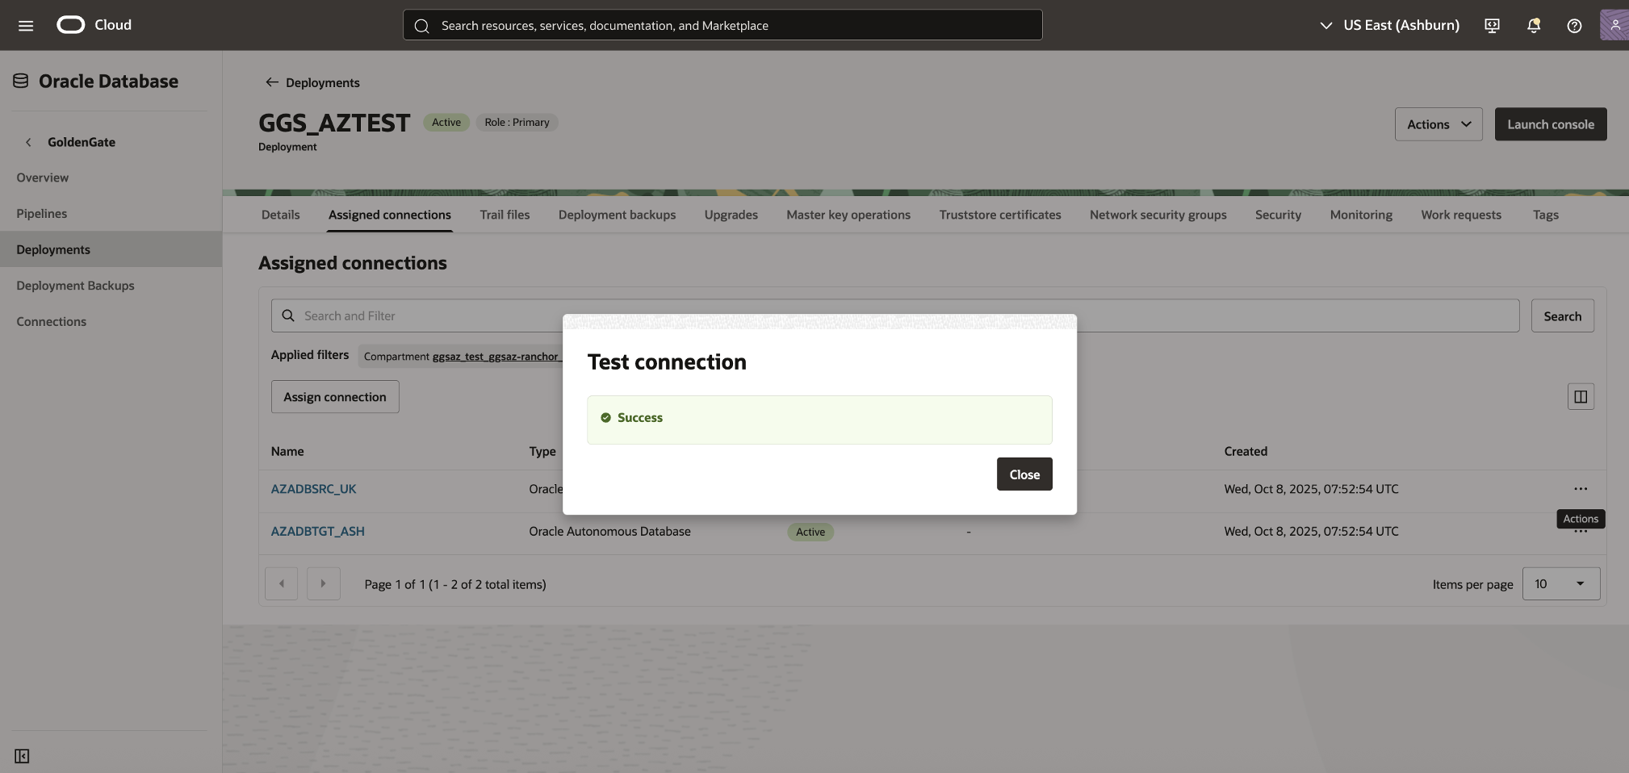Image resolution: width=1629 pixels, height=773 pixels.
Task: Click the Name column header
Action: pyautogui.click(x=287, y=451)
